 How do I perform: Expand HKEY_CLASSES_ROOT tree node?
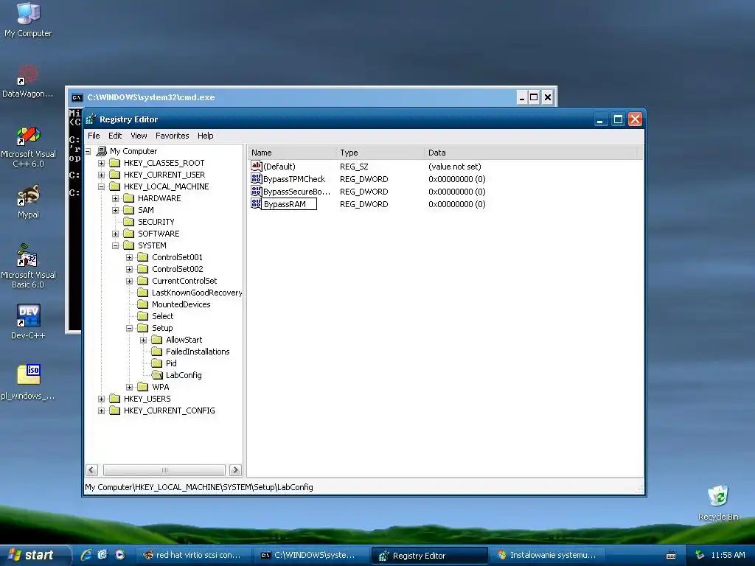click(101, 163)
